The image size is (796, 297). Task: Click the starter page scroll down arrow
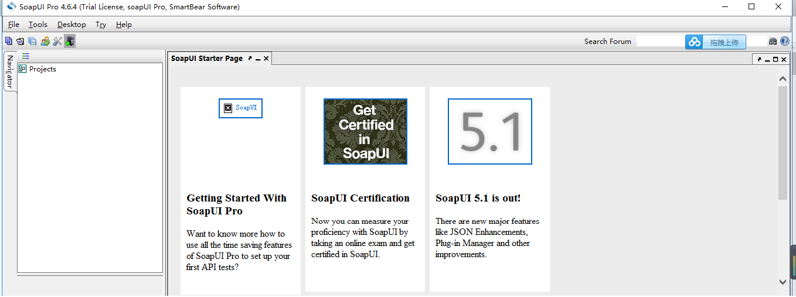pyautogui.click(x=783, y=282)
